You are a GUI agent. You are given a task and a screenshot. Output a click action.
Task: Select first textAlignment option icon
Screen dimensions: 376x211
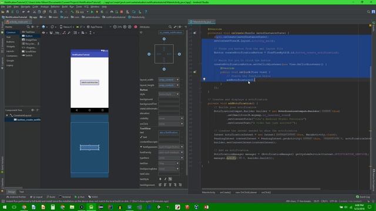coord(160,185)
